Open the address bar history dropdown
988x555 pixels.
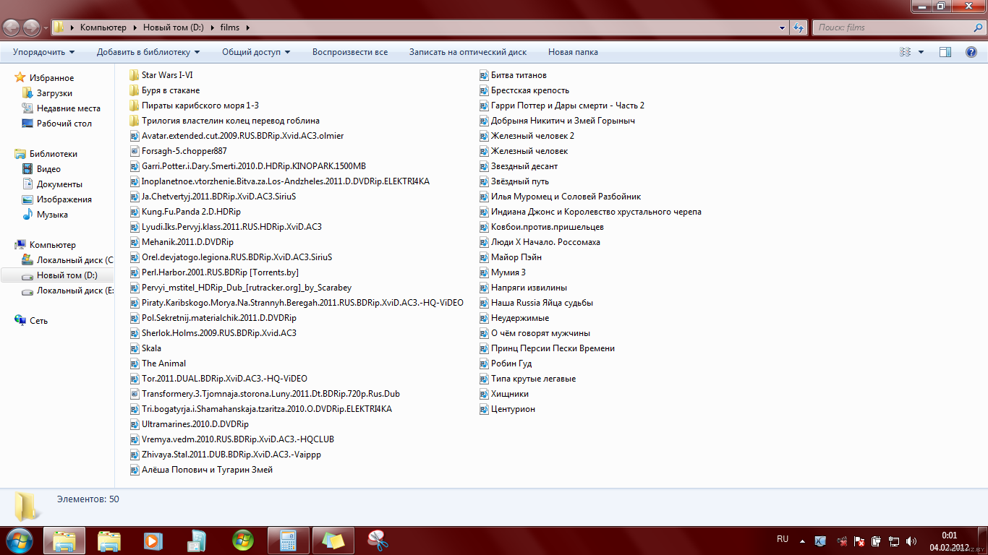tap(783, 27)
